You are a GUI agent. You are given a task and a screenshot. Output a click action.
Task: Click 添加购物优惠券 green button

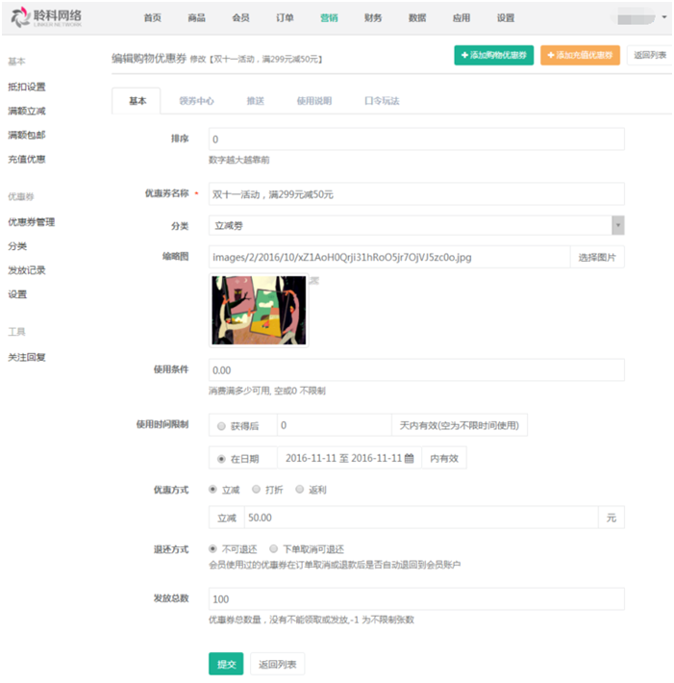[x=494, y=56]
